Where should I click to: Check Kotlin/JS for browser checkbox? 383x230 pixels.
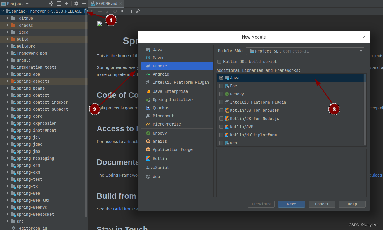click(x=221, y=110)
